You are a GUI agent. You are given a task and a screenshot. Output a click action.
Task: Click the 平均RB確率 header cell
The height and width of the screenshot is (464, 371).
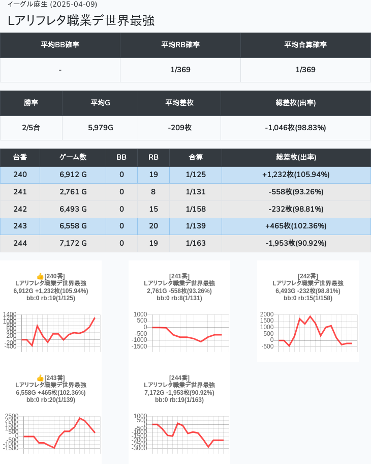[x=180, y=45]
